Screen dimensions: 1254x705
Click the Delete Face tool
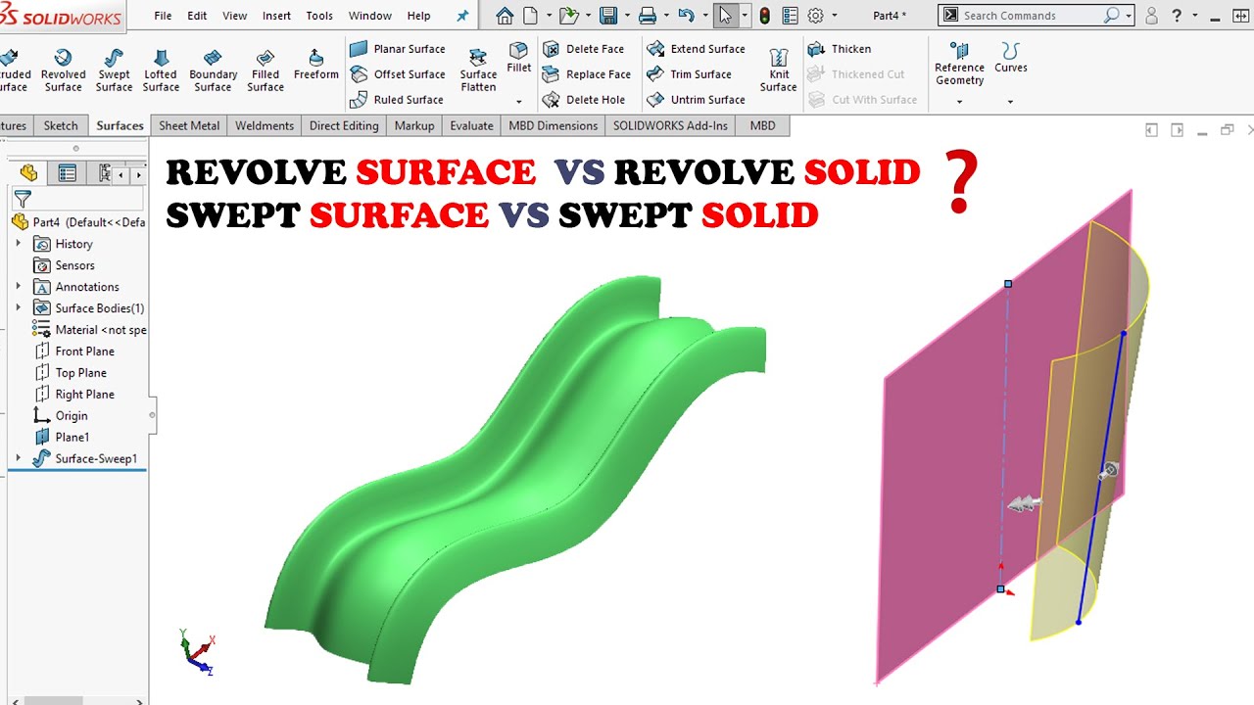click(583, 49)
